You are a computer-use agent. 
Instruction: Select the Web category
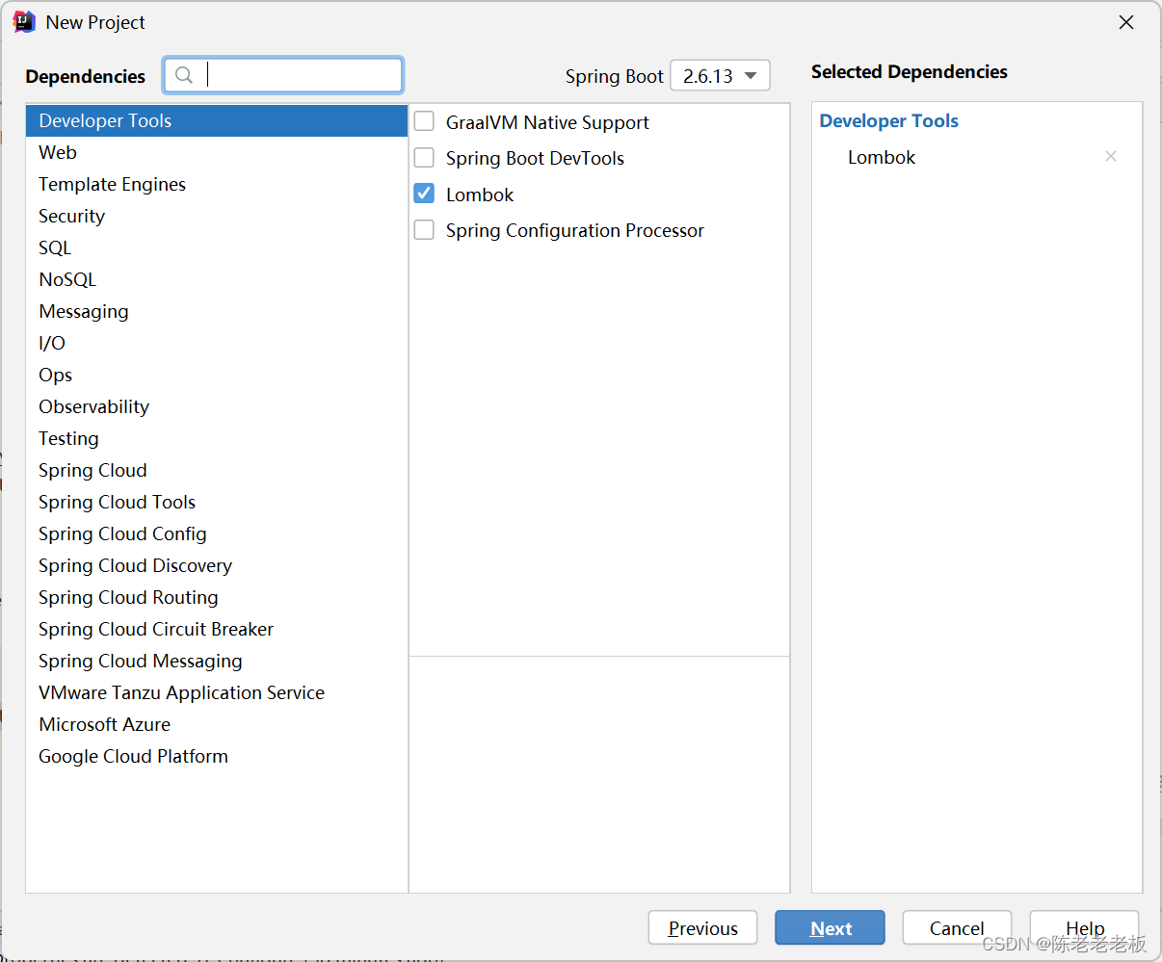click(x=217, y=152)
